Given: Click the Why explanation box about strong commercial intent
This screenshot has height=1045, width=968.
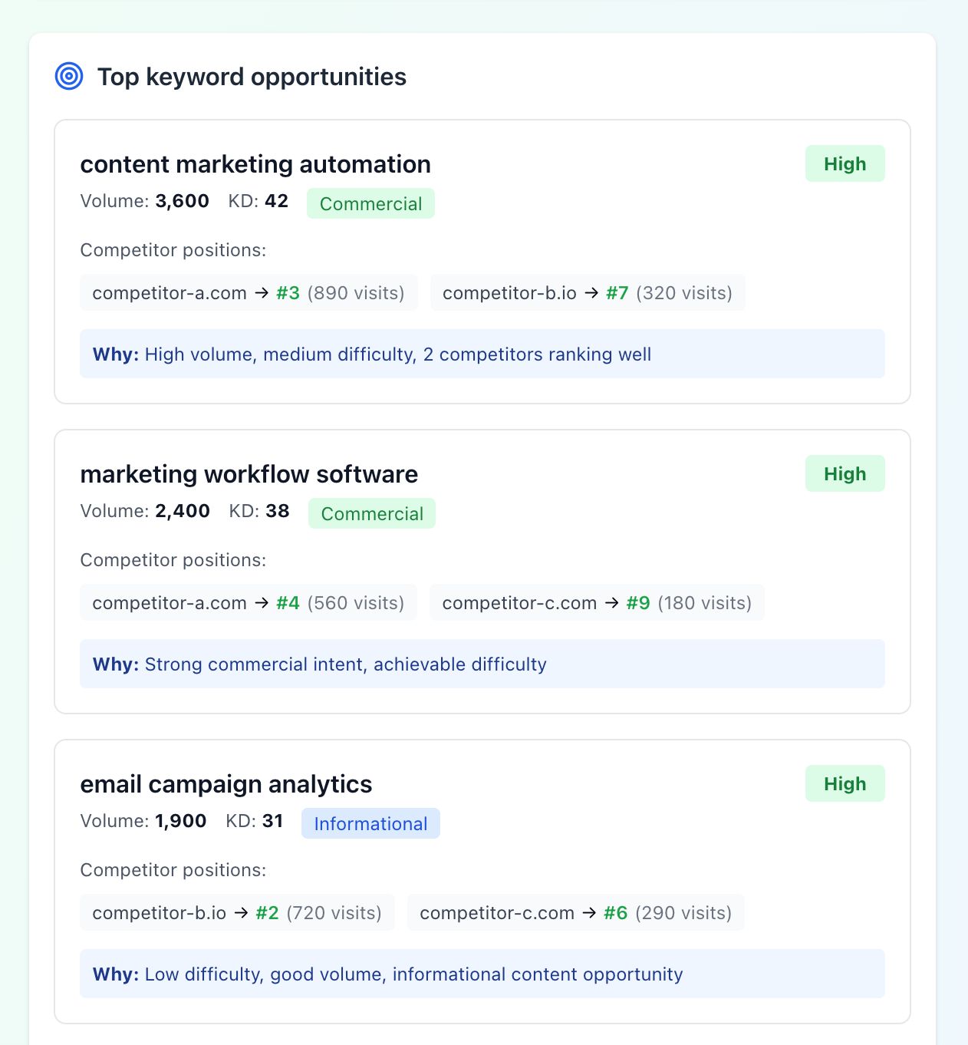Looking at the screenshot, I should click(x=482, y=664).
